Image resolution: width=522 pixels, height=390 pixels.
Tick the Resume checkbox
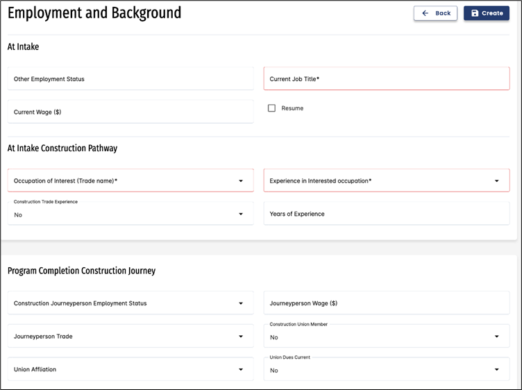[271, 108]
